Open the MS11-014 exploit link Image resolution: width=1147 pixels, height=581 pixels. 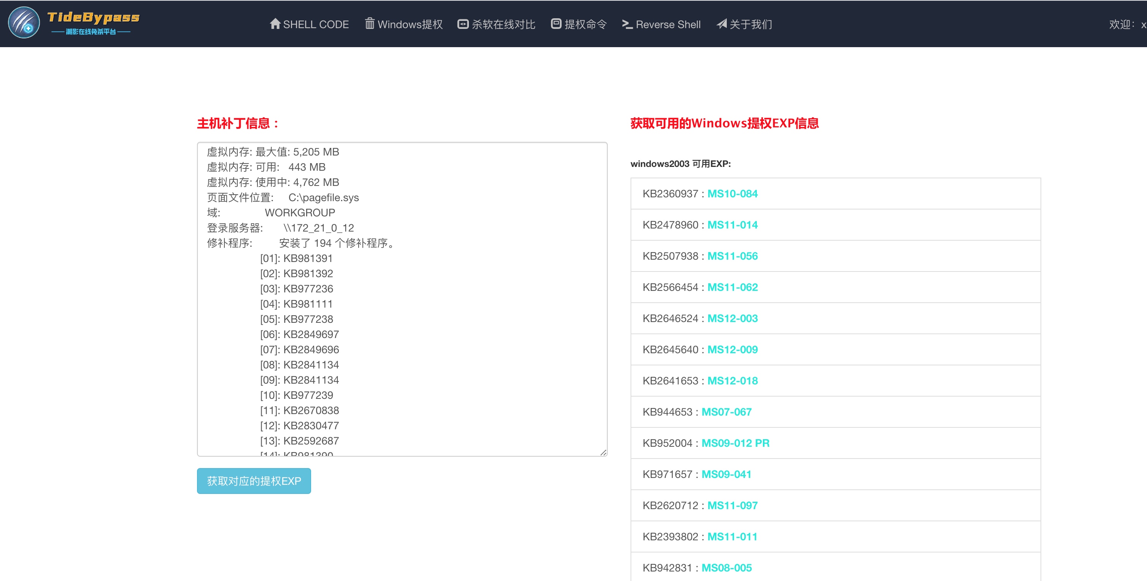(x=732, y=225)
